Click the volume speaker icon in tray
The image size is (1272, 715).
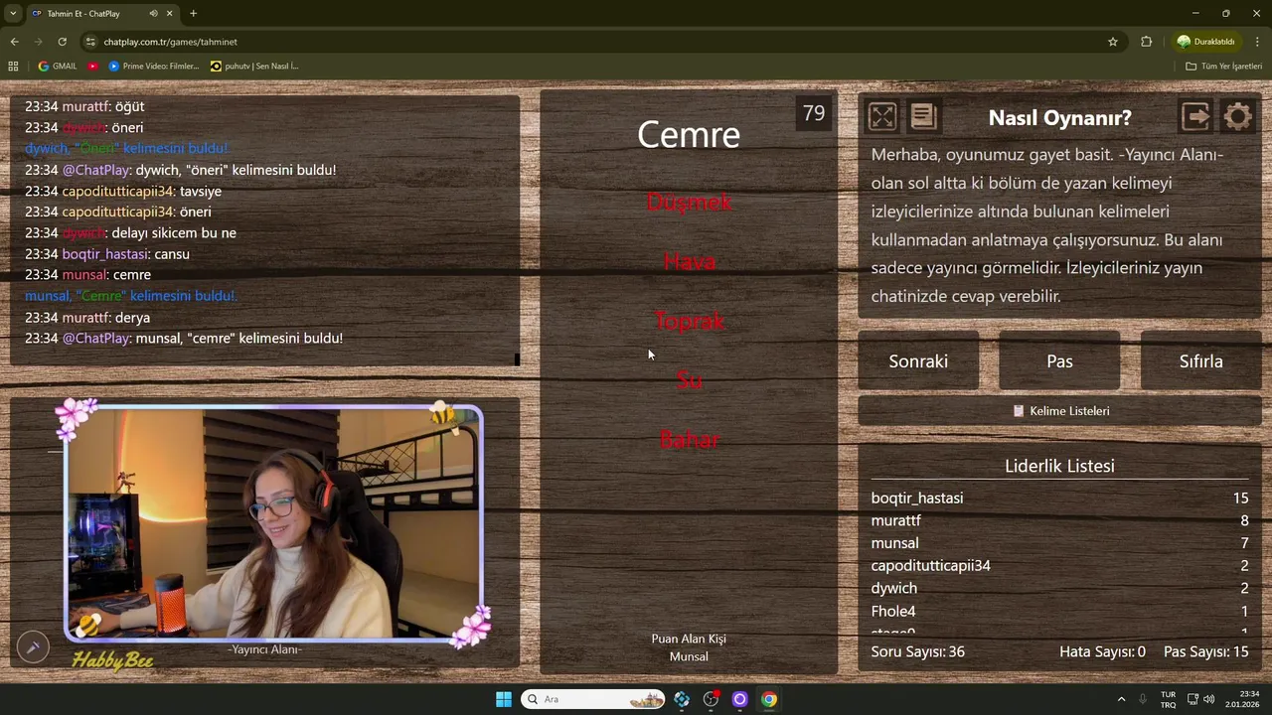1208,699
